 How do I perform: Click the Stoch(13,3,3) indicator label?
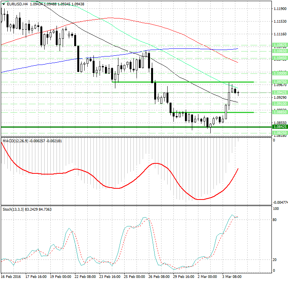click(13, 209)
